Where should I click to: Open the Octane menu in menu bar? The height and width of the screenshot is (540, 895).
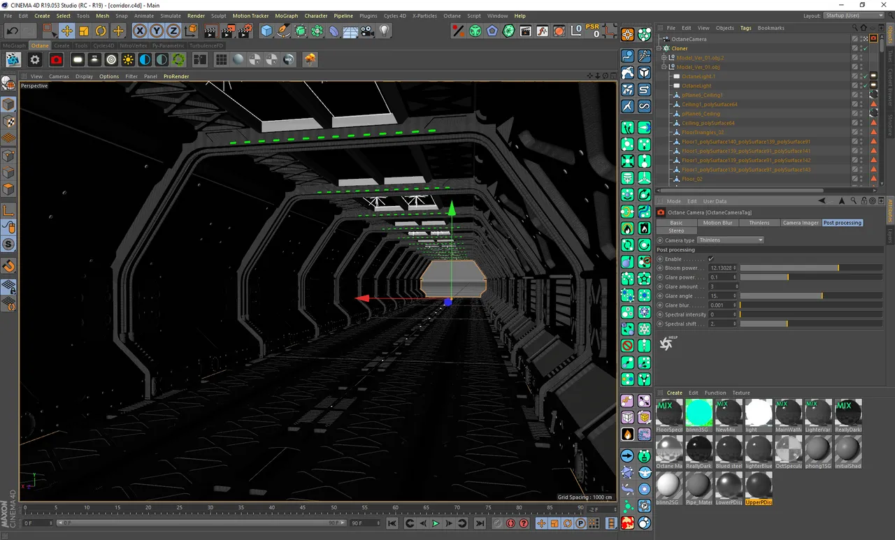click(452, 15)
